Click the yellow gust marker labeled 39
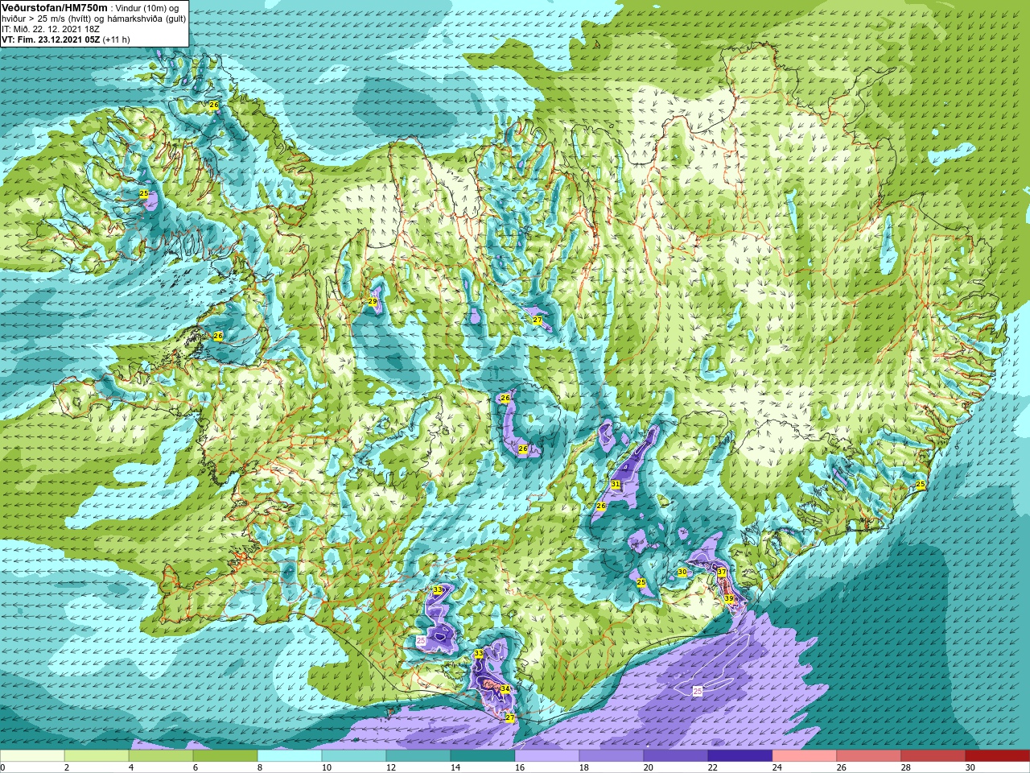Image resolution: width=1030 pixels, height=773 pixels. pos(728,598)
